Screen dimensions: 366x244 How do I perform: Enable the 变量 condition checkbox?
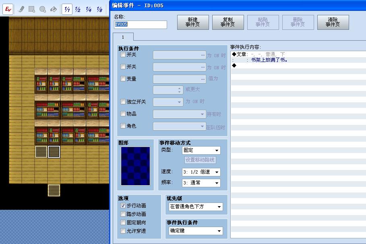[x=123, y=79]
